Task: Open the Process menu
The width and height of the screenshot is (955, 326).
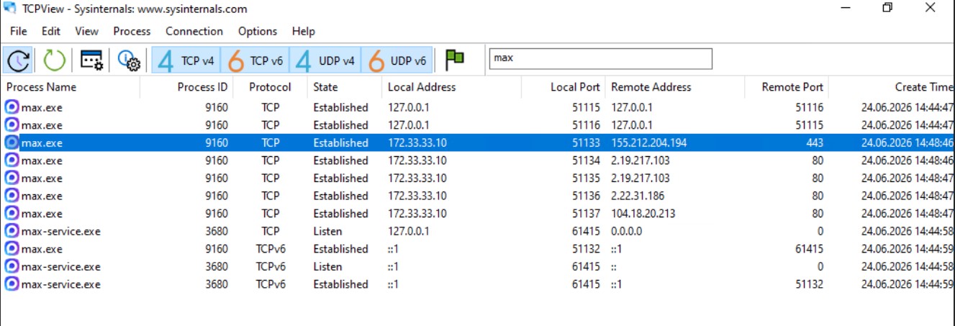Action: (x=132, y=31)
